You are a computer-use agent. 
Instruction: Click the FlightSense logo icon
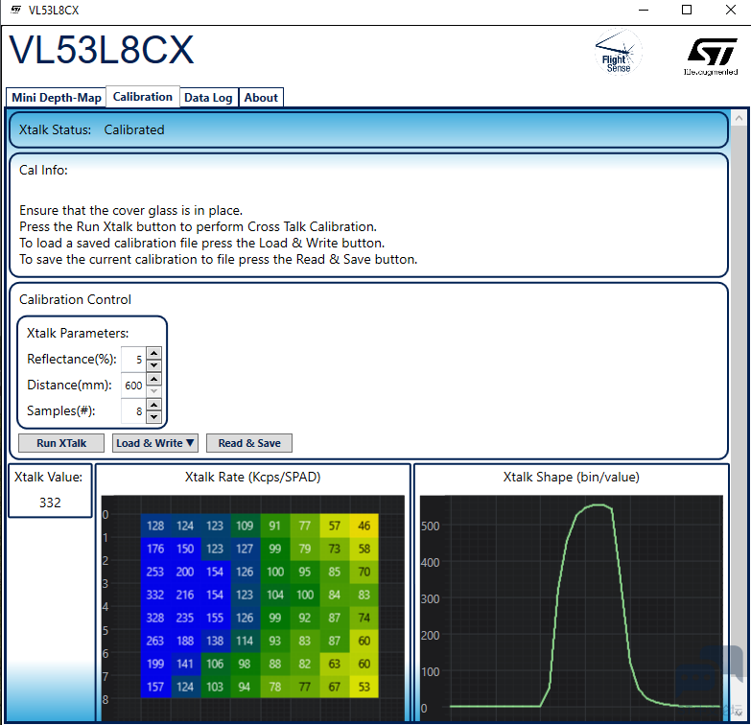pos(618,52)
